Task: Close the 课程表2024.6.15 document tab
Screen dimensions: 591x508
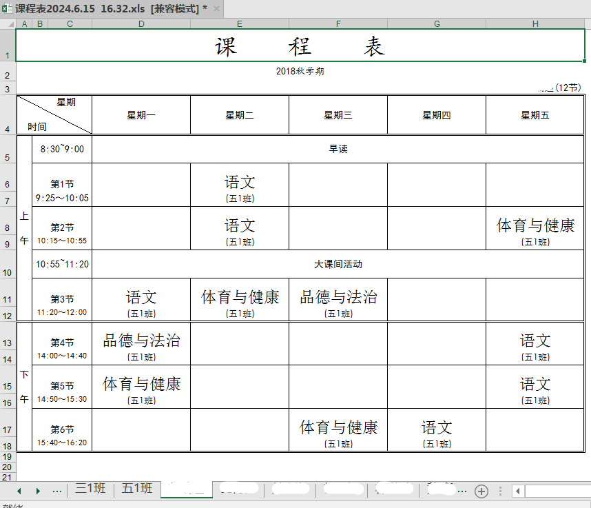Action: [x=216, y=9]
